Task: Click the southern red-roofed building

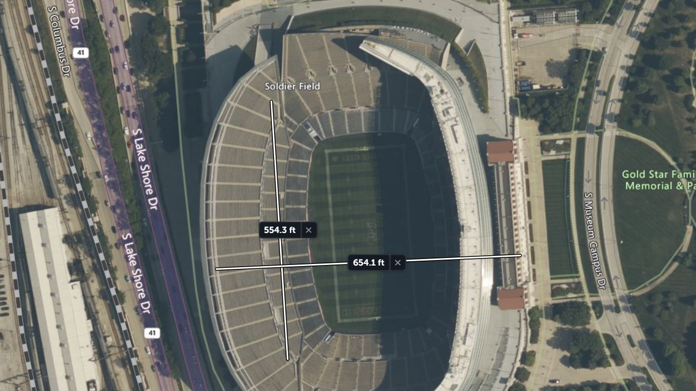Action: 511,299
